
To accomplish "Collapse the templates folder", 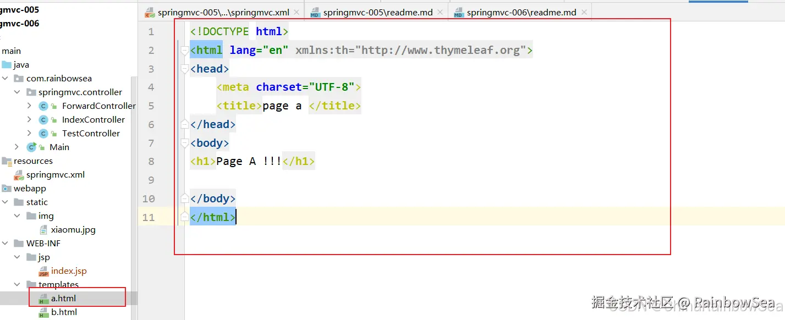I will tap(17, 284).
